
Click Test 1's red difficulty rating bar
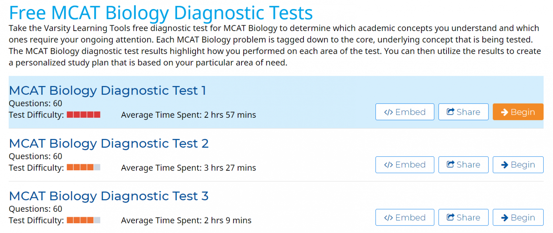83,115
